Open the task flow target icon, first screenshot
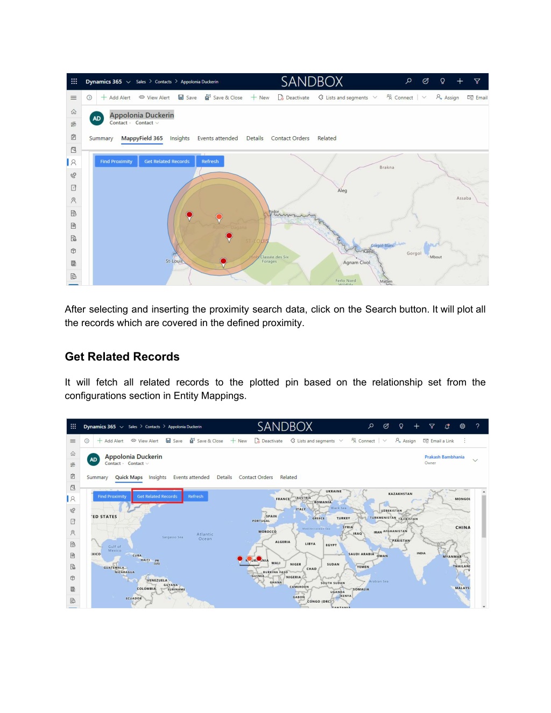The height and width of the screenshot is (713, 551). coord(426,81)
